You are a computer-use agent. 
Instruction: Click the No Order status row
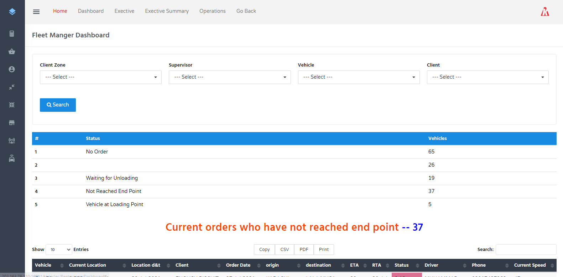(x=294, y=152)
